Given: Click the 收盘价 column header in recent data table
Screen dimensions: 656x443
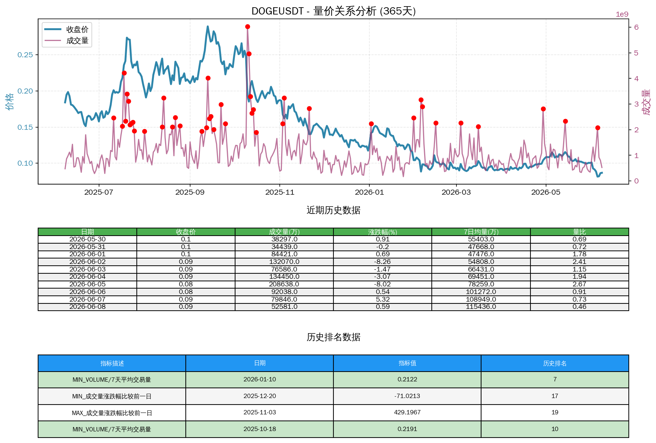Looking at the screenshot, I should (x=186, y=232).
